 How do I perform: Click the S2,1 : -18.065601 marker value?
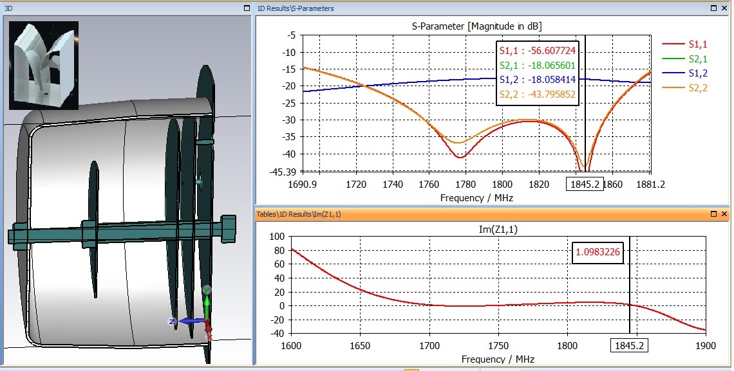point(538,66)
